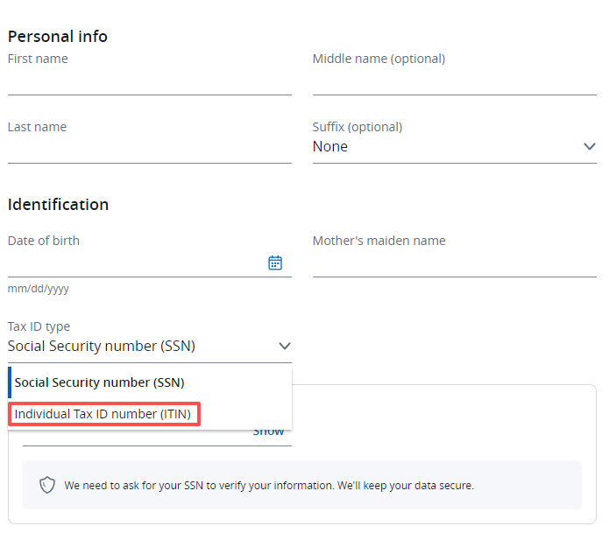
Task: Click the shield icon in the security notice
Action: pyautogui.click(x=47, y=485)
